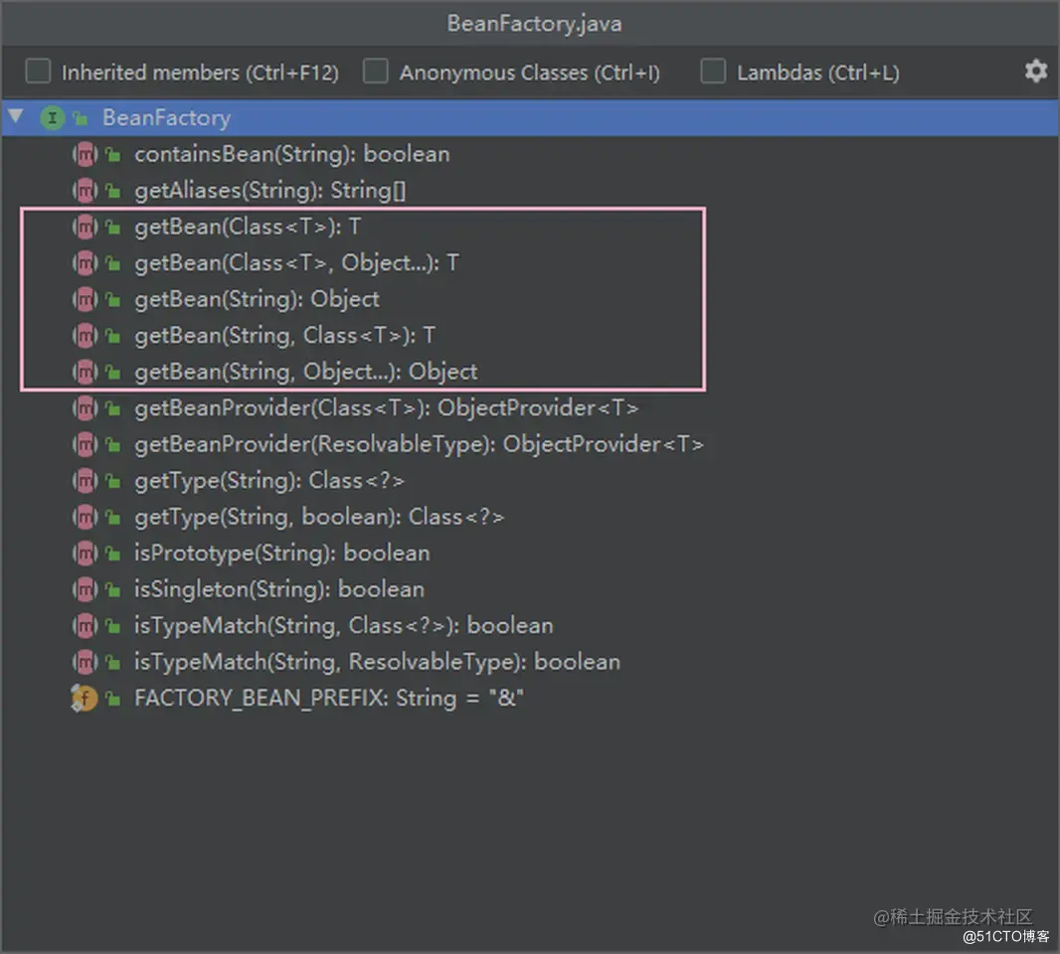
Task: Tick the Anonymous Classes checkbox
Action: point(375,71)
